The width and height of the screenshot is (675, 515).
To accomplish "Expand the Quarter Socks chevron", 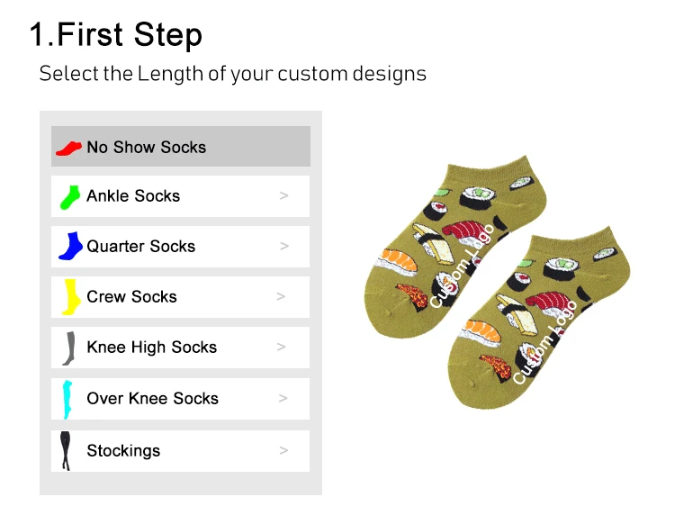I will (284, 246).
